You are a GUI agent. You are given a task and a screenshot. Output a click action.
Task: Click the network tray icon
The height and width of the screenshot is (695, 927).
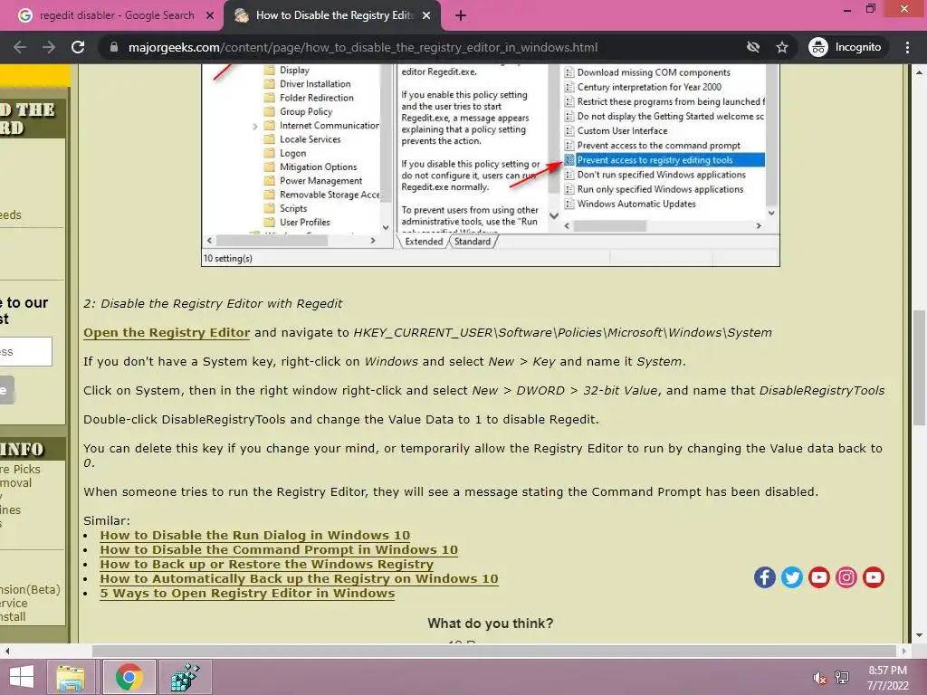pyautogui.click(x=842, y=678)
